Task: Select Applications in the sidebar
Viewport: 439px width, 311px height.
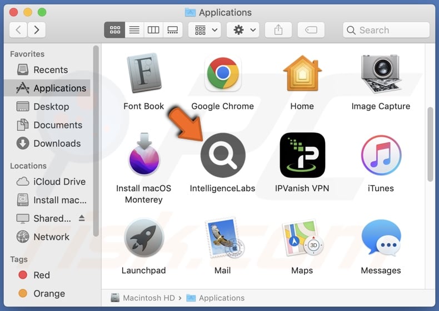Action: click(47, 88)
